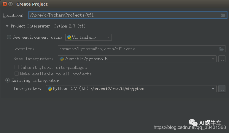Toggle Inherit global site-packages checkbox
Screen dimensions: 229x133
[x=17, y=67]
